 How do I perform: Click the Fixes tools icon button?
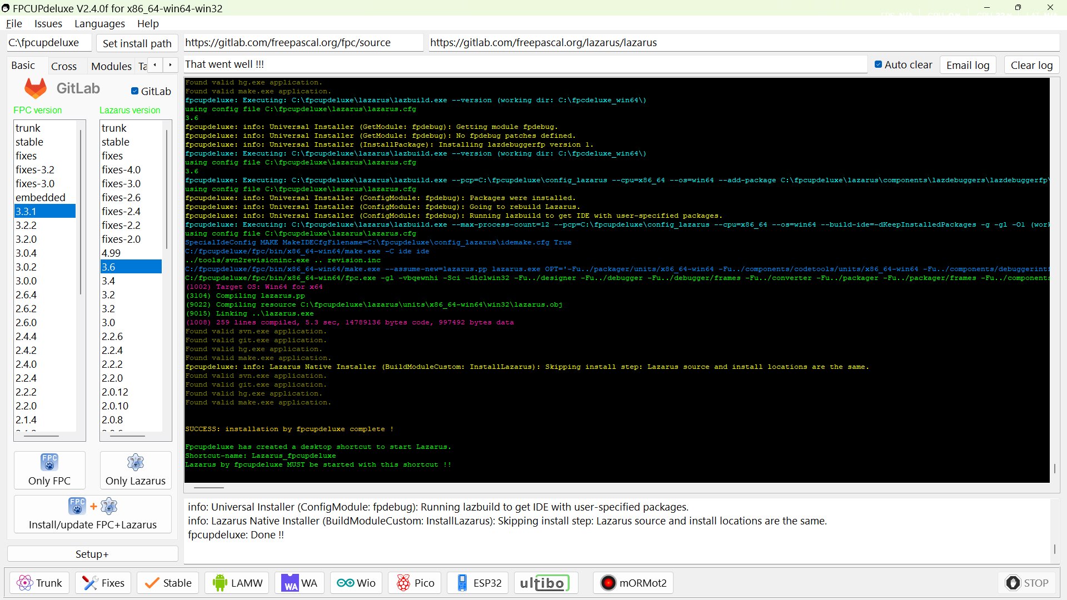(x=103, y=583)
